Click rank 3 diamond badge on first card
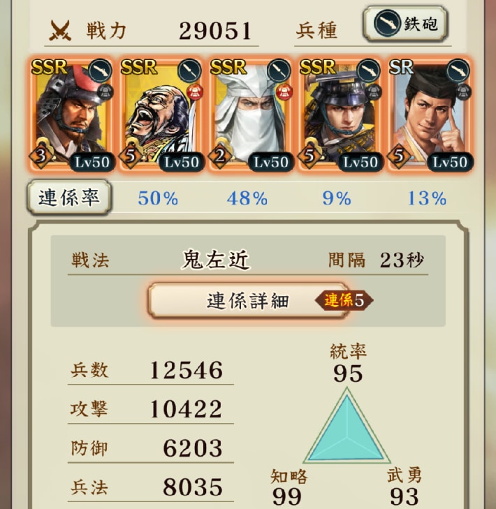This screenshot has height=509, width=496. coord(40,156)
